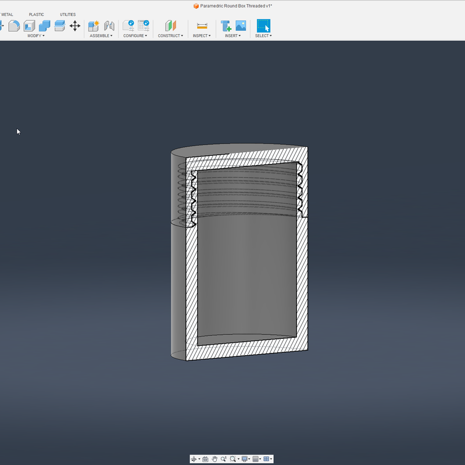
Task: Select the Combine bodies tool
Action: pos(45,26)
